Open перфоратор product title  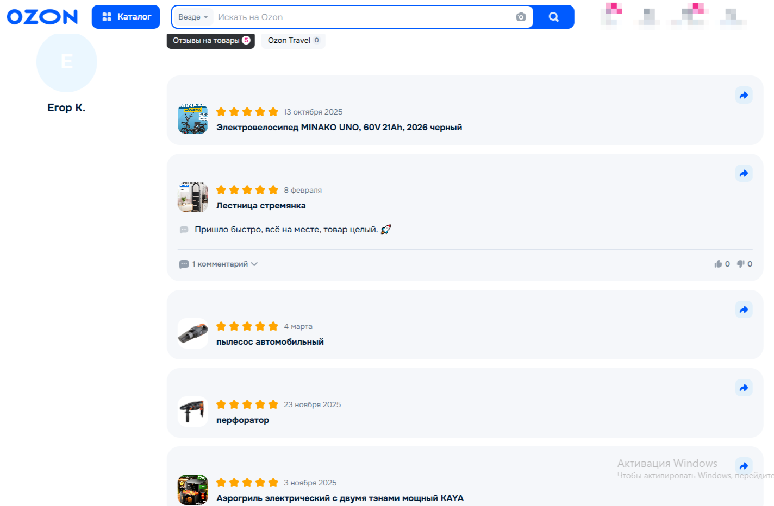click(243, 420)
